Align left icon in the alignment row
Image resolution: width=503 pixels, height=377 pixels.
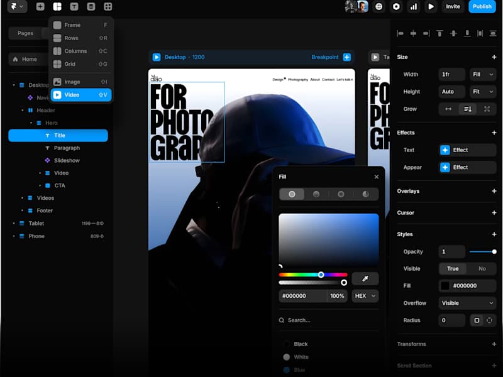pos(400,33)
